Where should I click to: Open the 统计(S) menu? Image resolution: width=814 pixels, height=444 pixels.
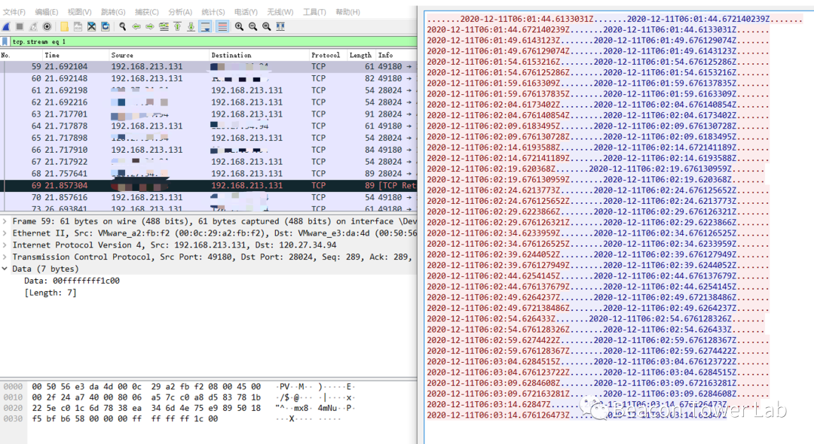click(x=213, y=11)
